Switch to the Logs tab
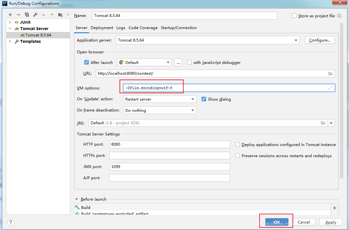The height and width of the screenshot is (230, 349). coord(120,28)
